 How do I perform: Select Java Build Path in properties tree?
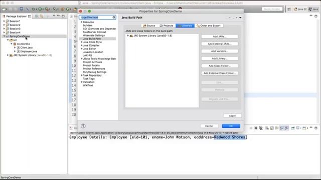[x=92, y=38]
